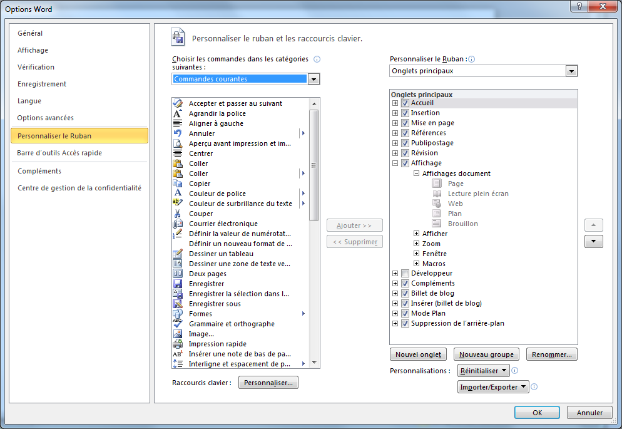Click the command list scroll down arrow
The width and height of the screenshot is (622, 429).
click(x=314, y=363)
